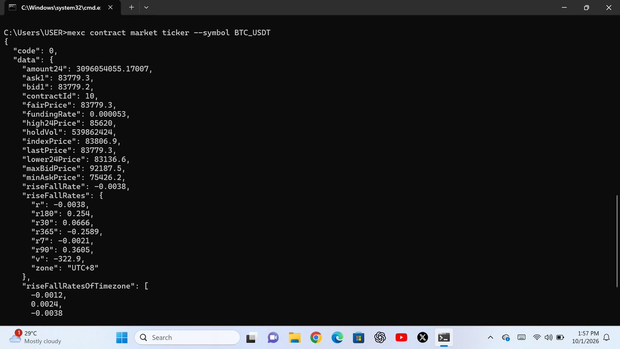This screenshot has width=620, height=349.
Task: Click the "contractId": 10 line
Action: pos(59,96)
